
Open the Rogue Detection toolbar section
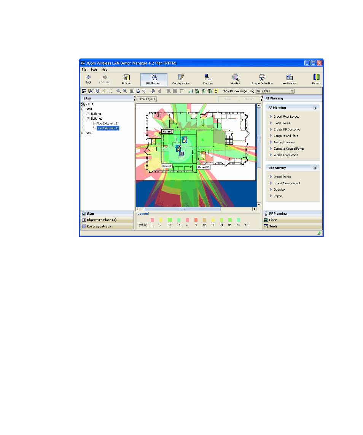pyautogui.click(x=262, y=79)
